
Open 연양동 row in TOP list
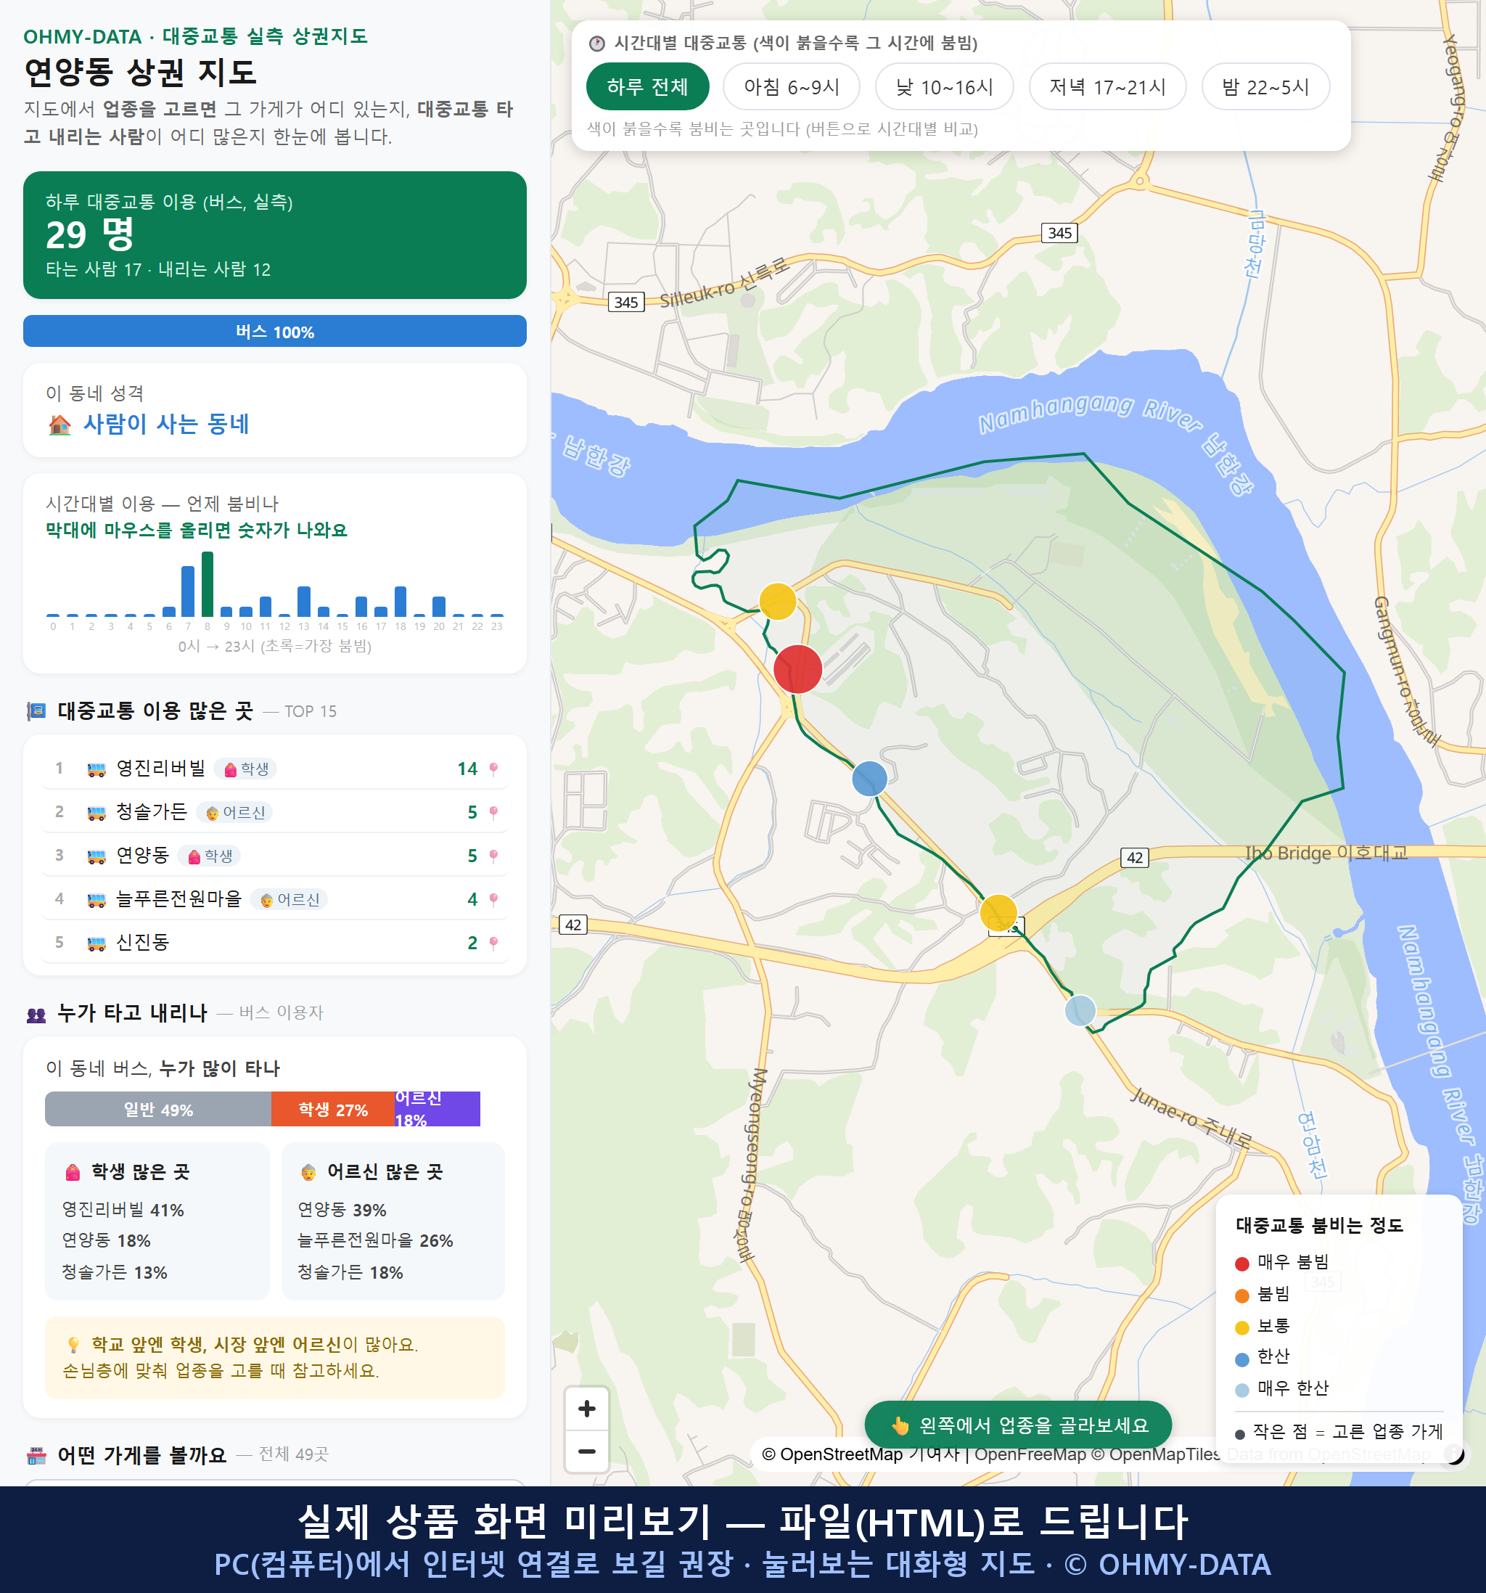pos(274,855)
